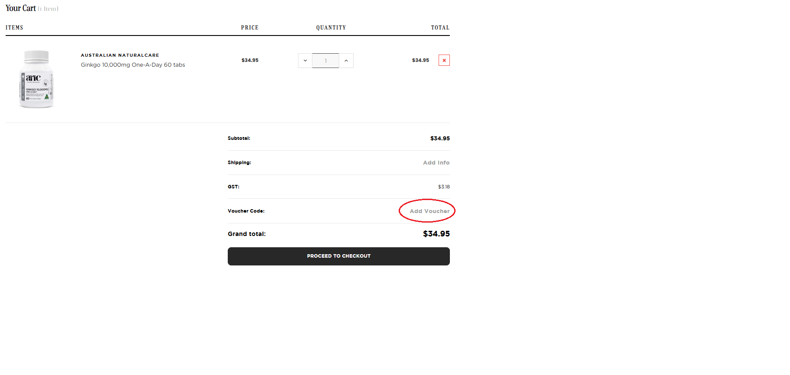This screenshot has width=790, height=375.
Task: Click the row total $34.95 beside remove
Action: pos(420,61)
